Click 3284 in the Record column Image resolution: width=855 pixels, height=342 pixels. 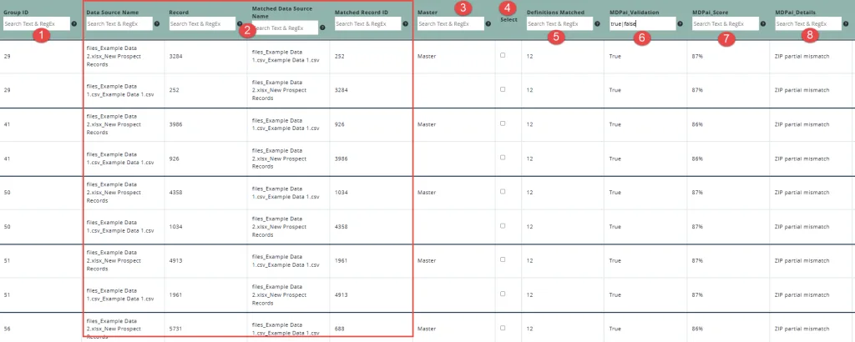click(x=175, y=56)
